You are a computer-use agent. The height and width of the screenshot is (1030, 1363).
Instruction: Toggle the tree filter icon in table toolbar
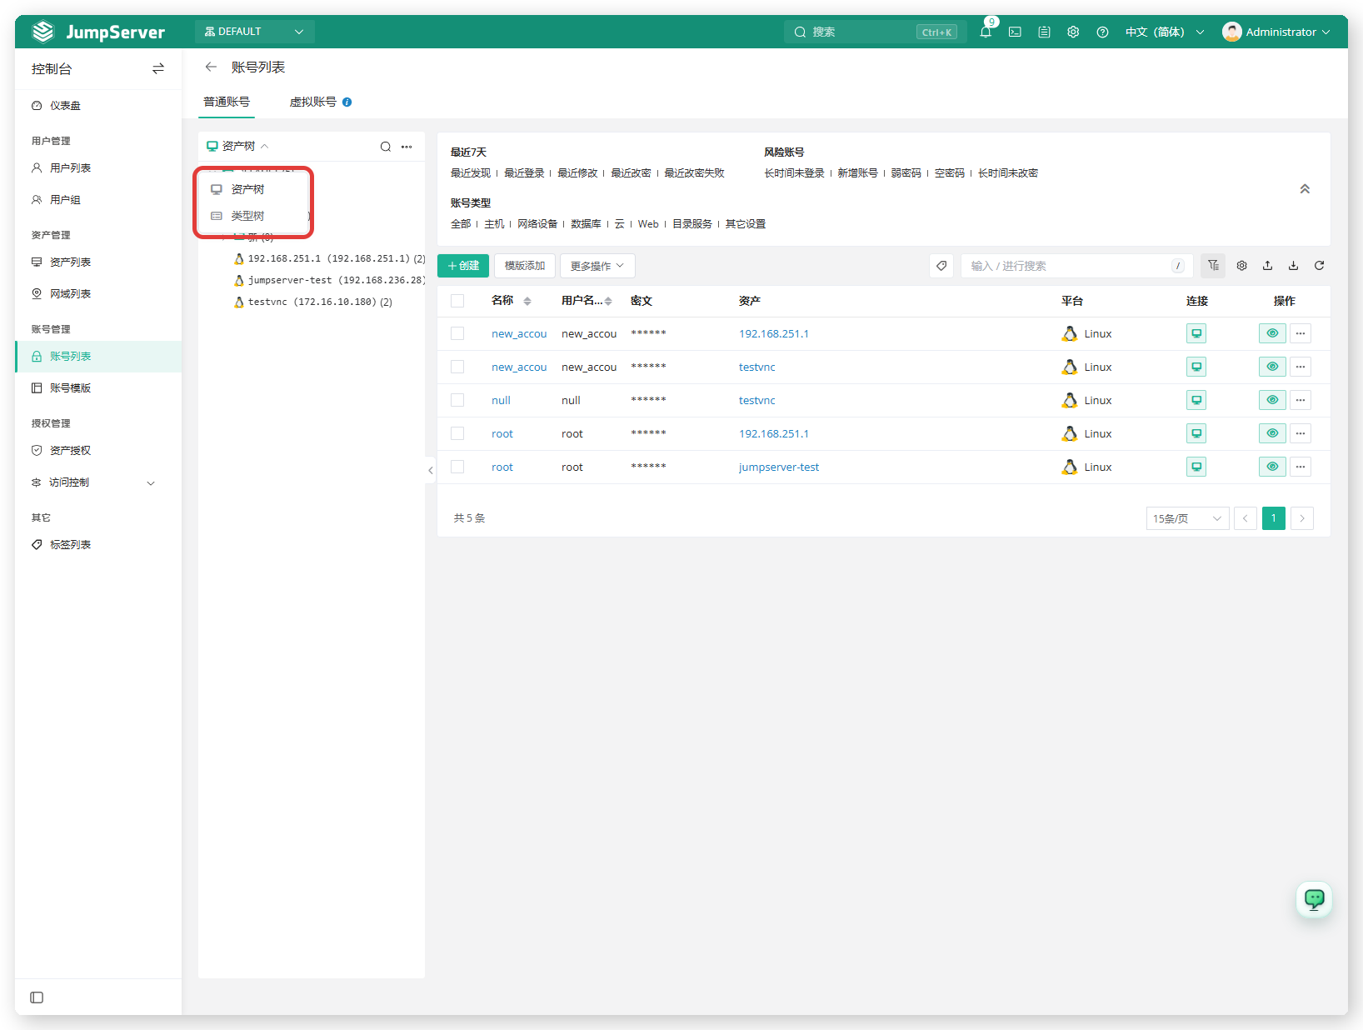coord(1213,265)
